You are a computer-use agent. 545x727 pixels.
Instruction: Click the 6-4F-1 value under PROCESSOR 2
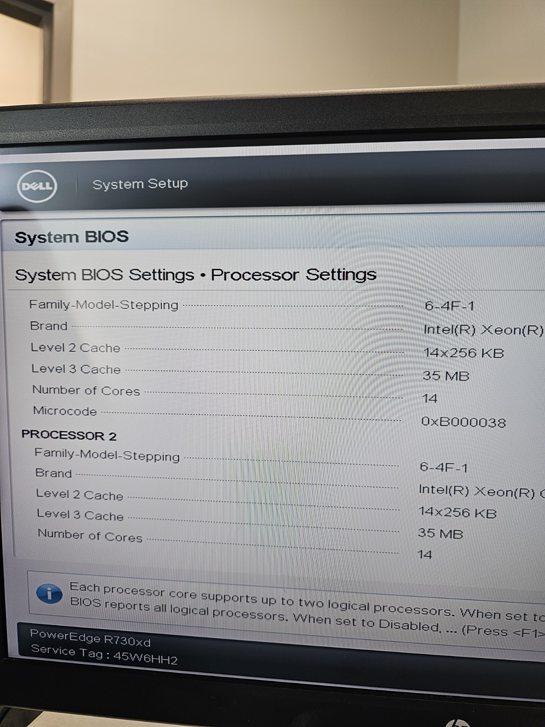(443, 467)
